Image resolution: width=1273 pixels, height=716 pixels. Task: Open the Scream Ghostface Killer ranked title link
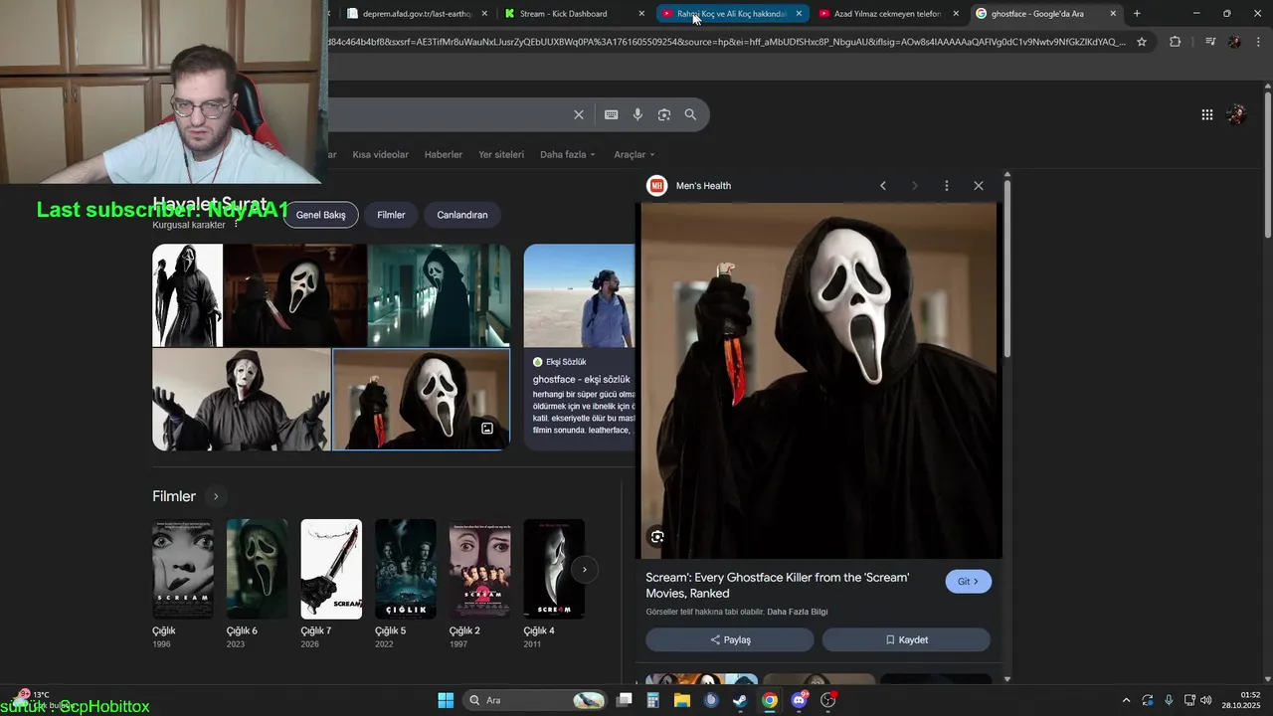coord(778,586)
